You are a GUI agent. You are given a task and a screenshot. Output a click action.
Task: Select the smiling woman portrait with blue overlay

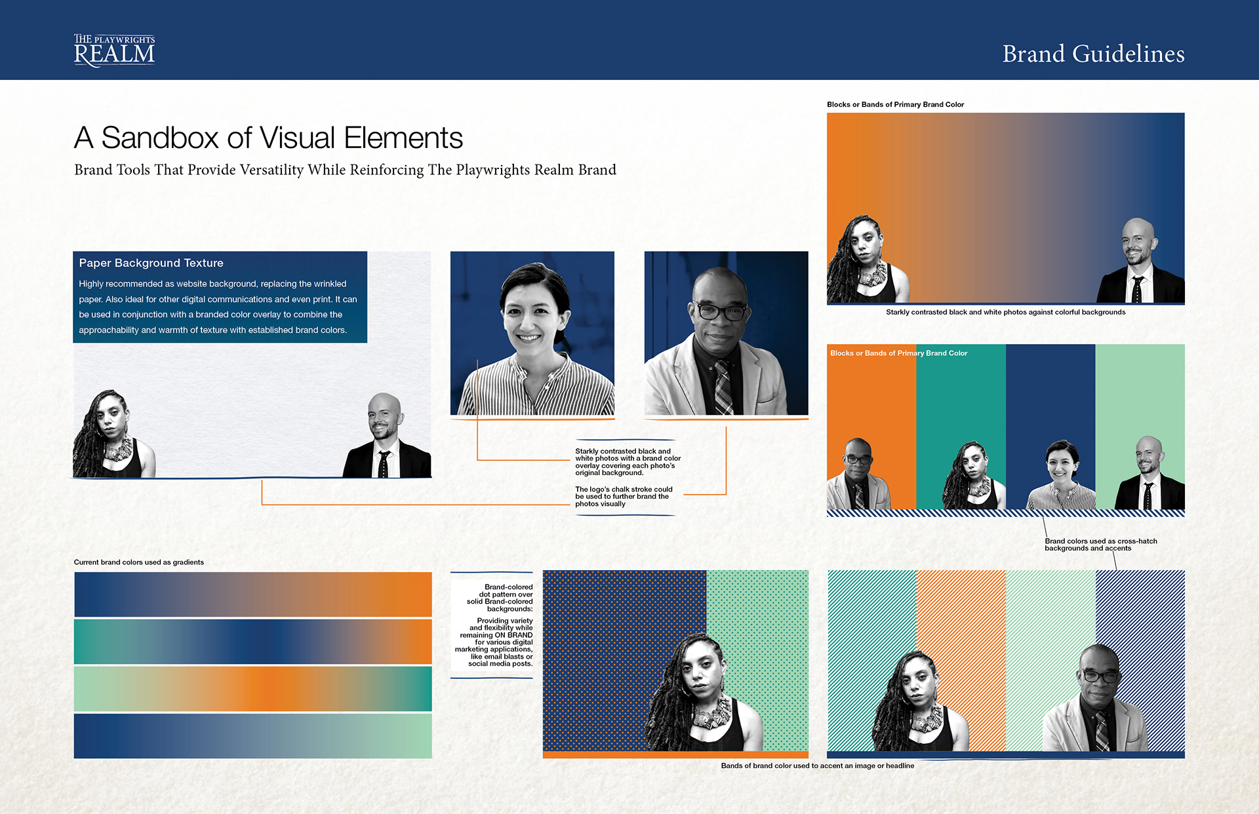[532, 333]
